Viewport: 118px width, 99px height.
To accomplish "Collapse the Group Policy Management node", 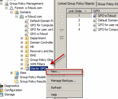I will [x=1, y=4].
